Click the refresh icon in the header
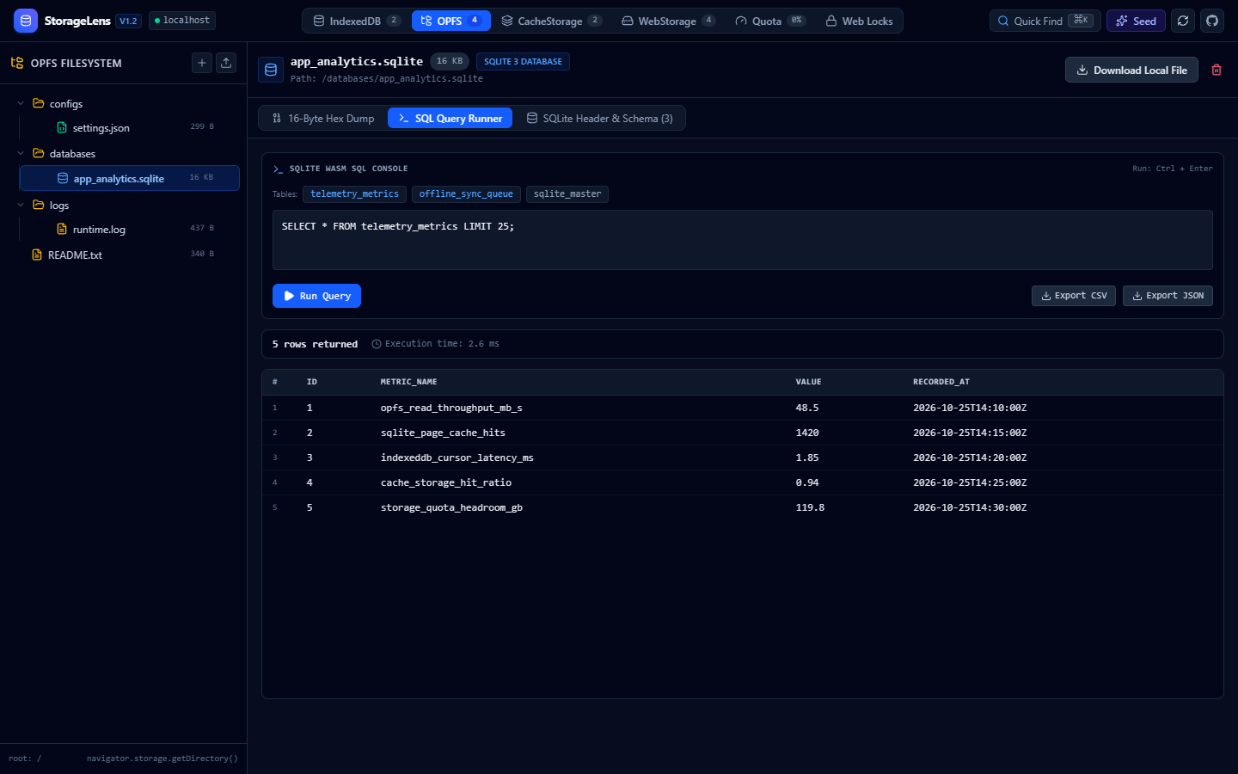Viewport: 1238px width, 774px height. click(1183, 21)
